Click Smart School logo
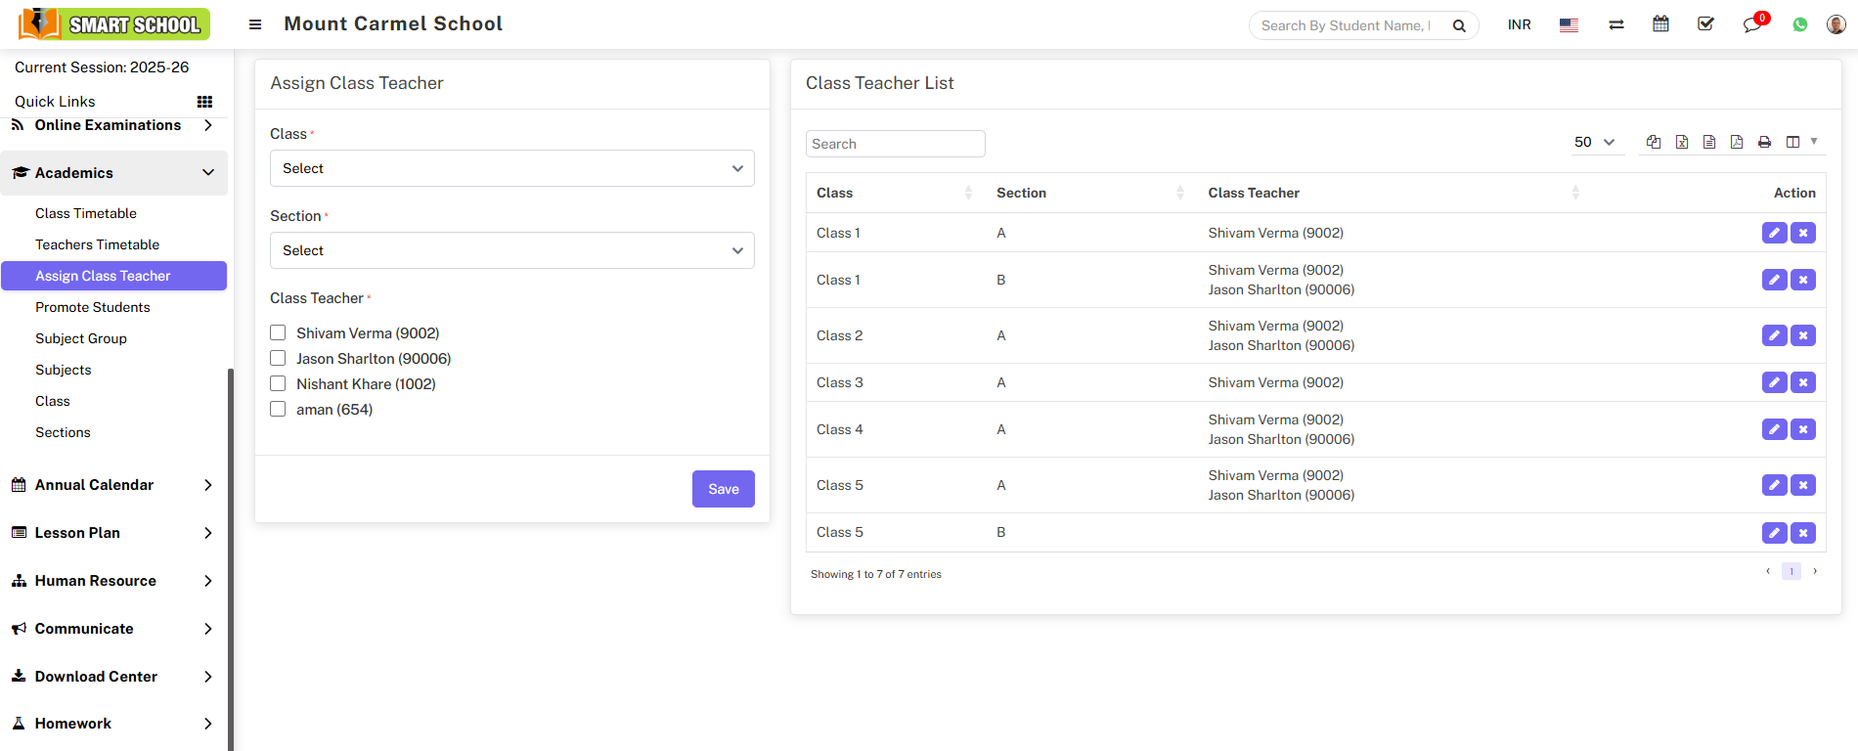Image resolution: width=1858 pixels, height=751 pixels. pyautogui.click(x=114, y=24)
